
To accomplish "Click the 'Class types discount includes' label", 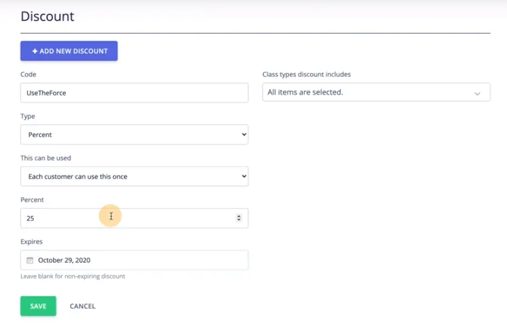I will [306, 75].
